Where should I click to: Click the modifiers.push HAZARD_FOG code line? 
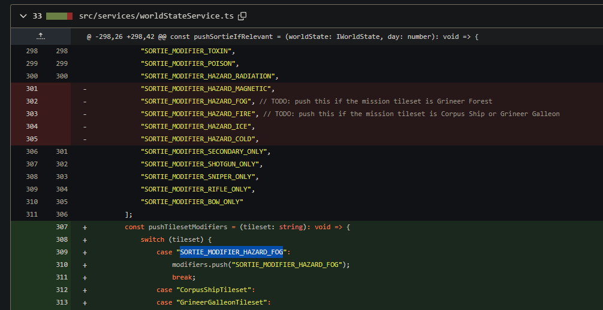coord(260,265)
